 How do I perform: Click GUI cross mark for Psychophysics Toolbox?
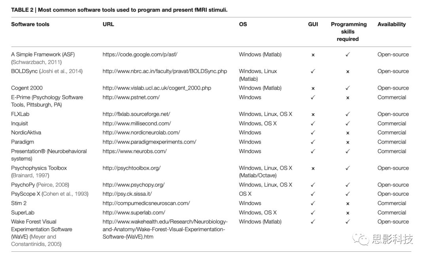click(x=313, y=168)
